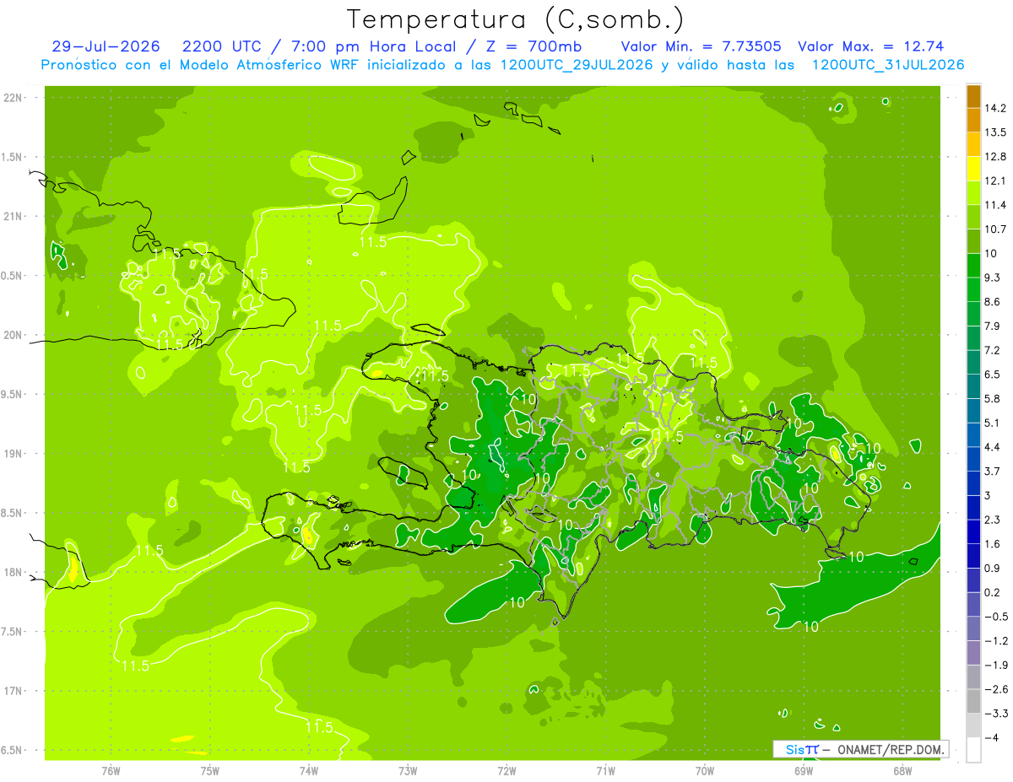Click the "18N" latitude label
Viewport: 1013px width, 782px height.
14,572
